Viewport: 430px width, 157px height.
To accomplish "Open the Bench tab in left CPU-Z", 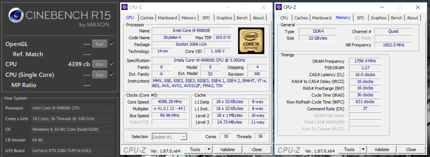I will click(242, 18).
